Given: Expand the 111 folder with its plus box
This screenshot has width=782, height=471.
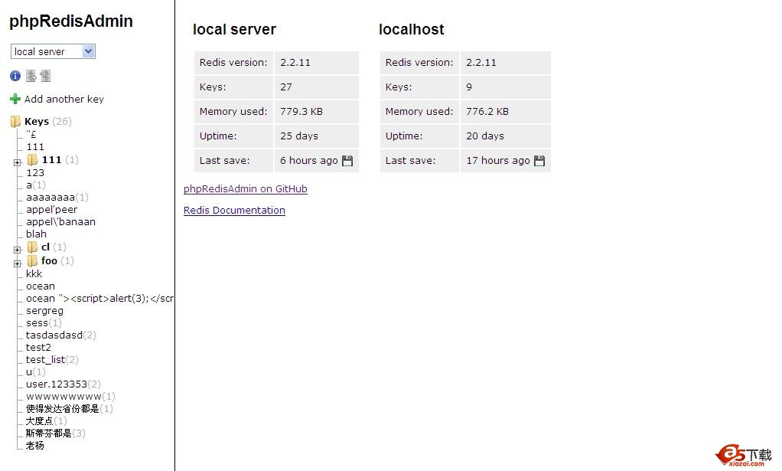Looking at the screenshot, I should point(18,162).
